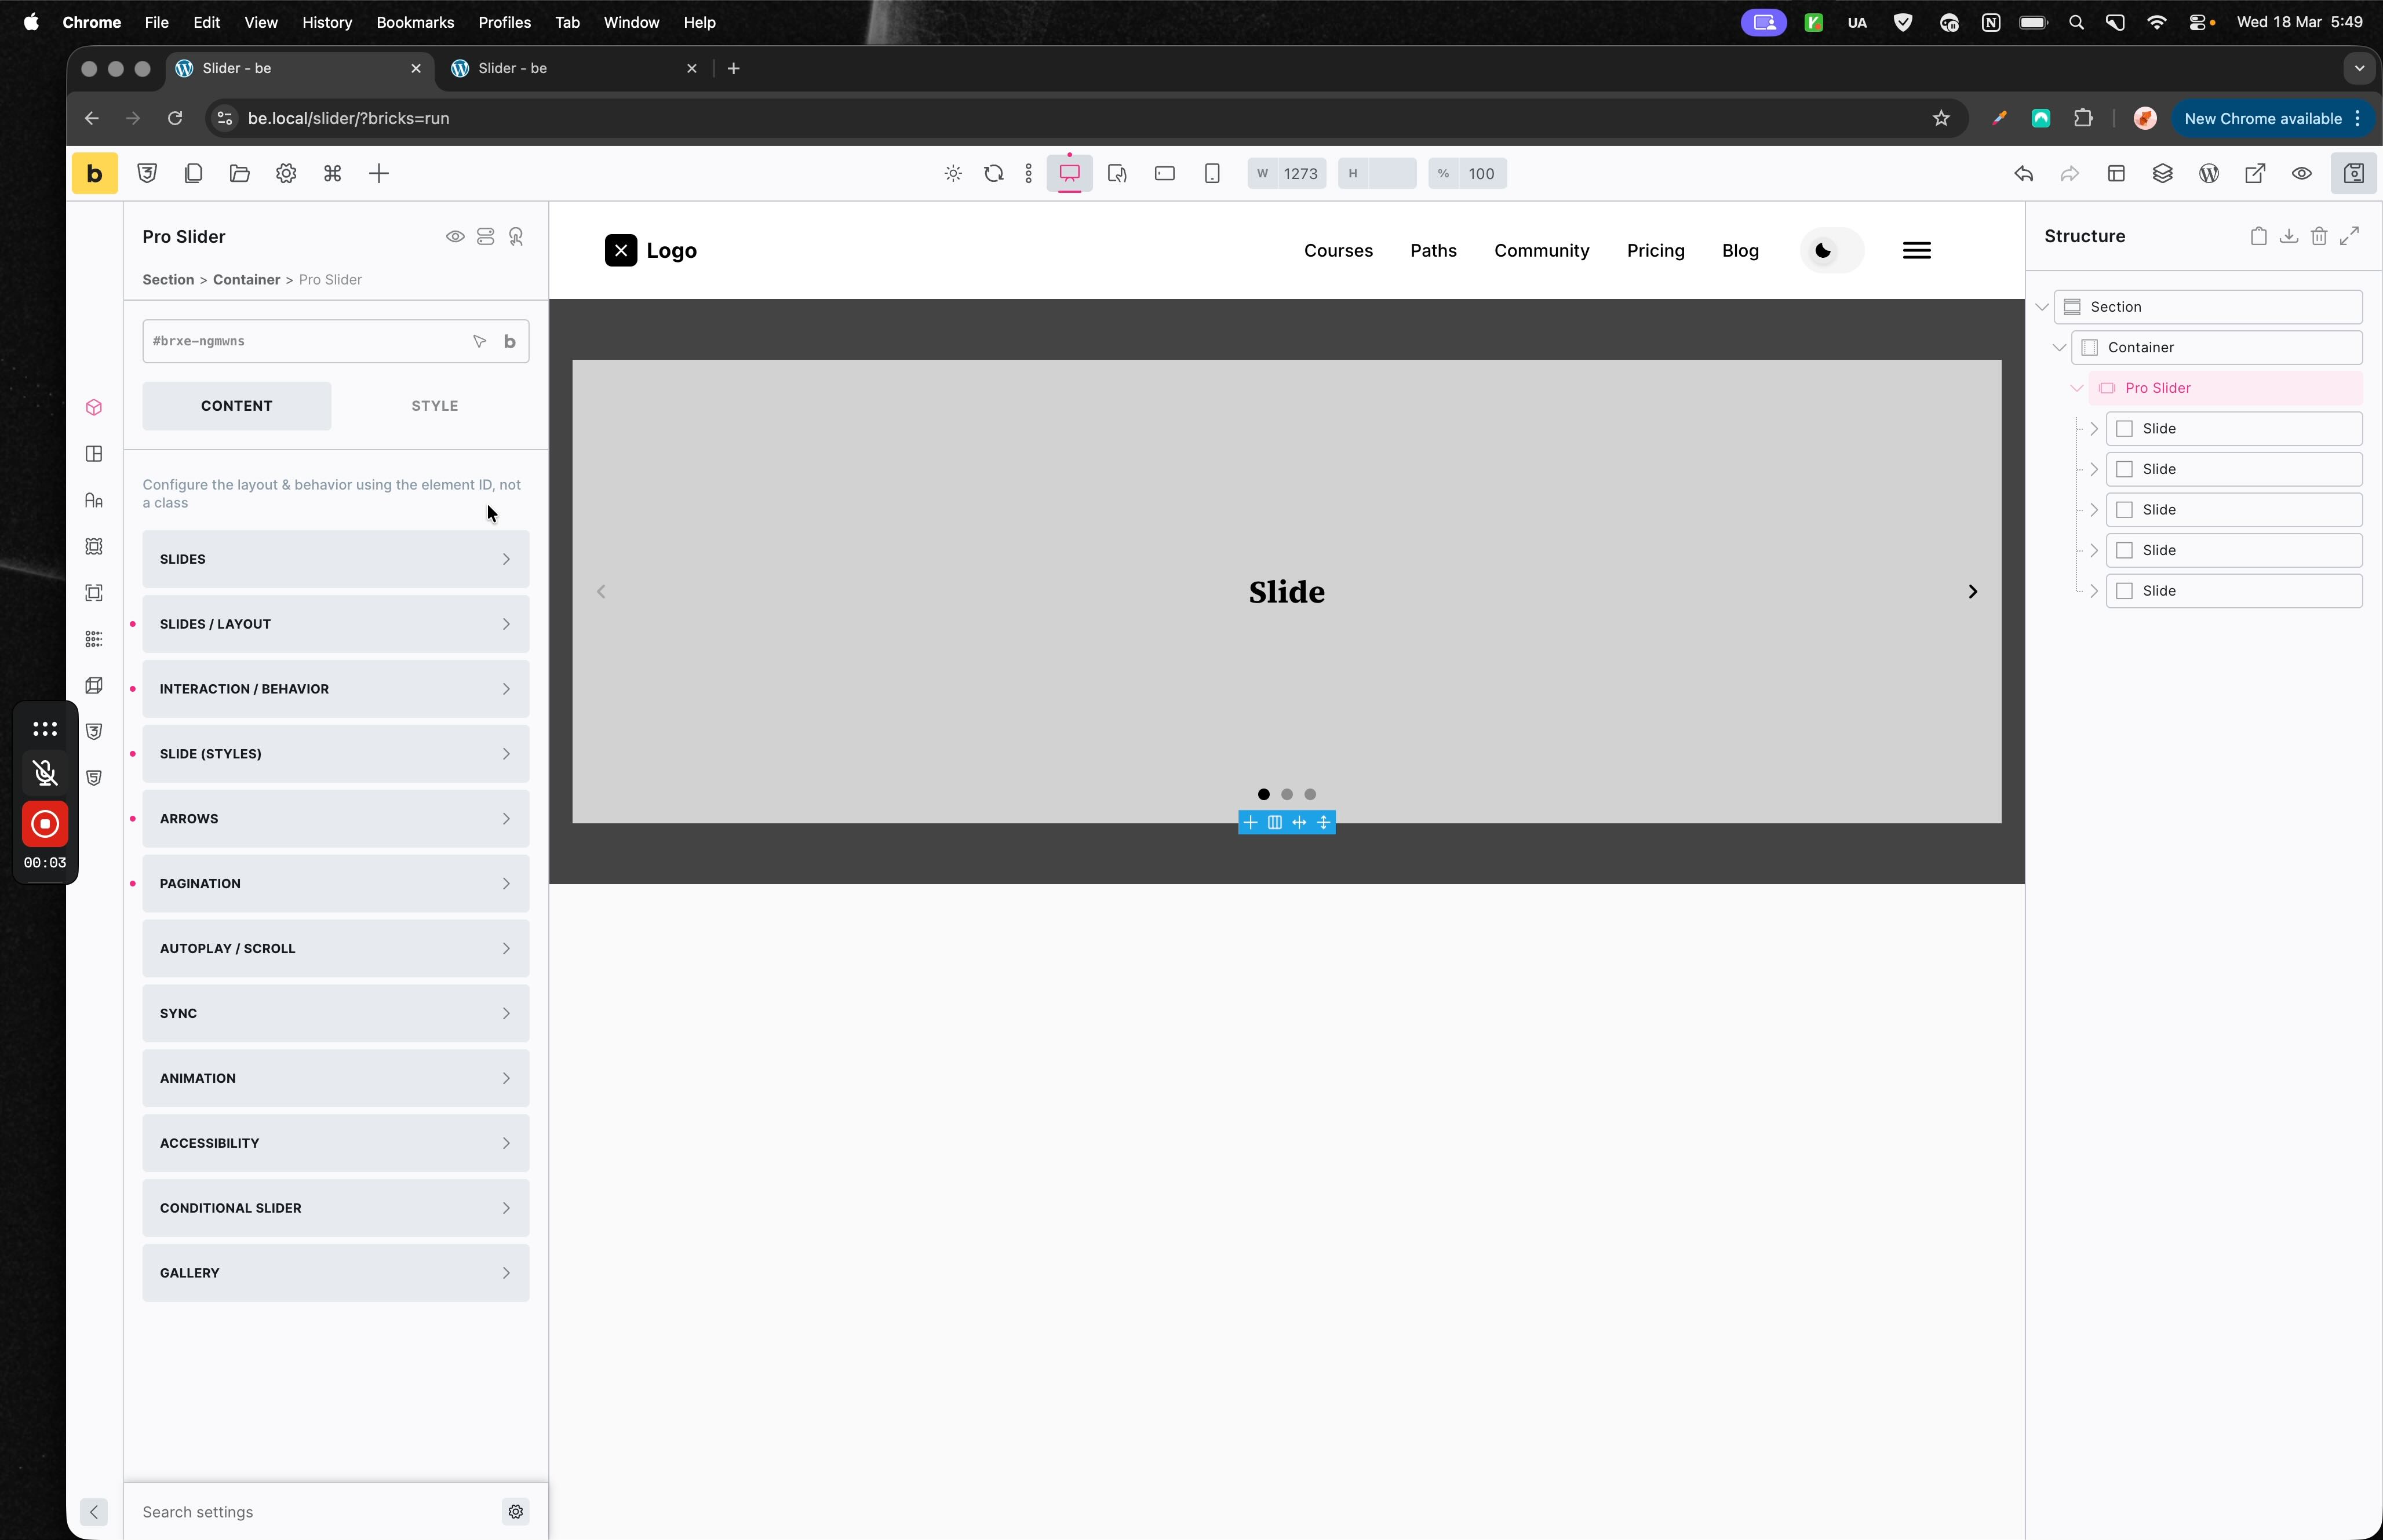The height and width of the screenshot is (1540, 2383).
Task: Click the Pricing nav link
Action: 1655,251
